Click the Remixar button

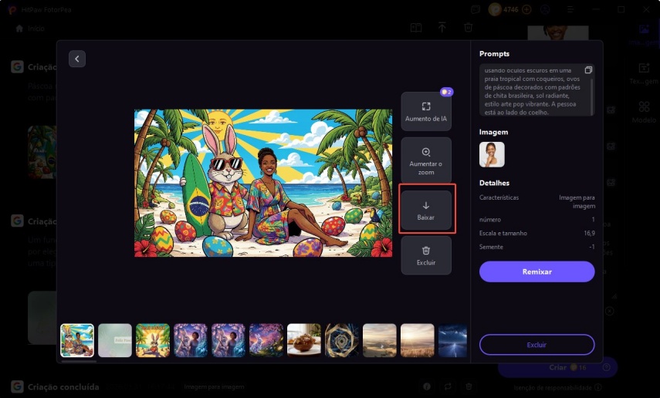click(x=536, y=272)
